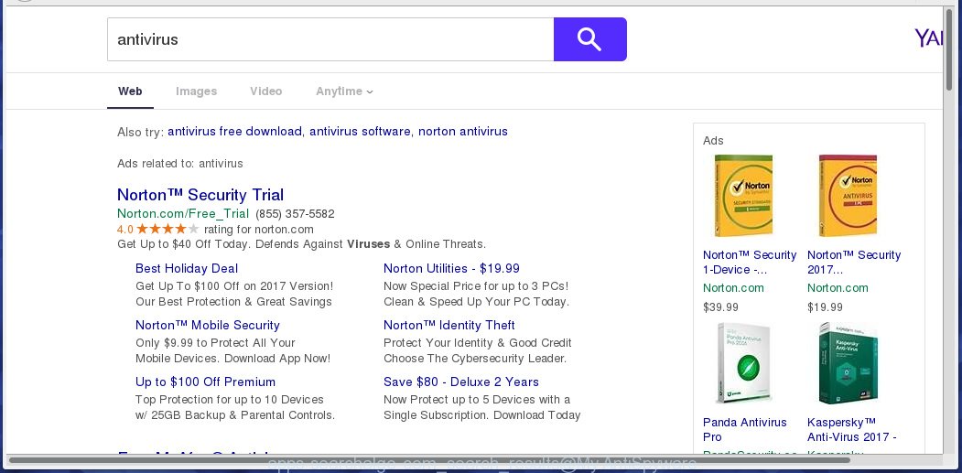Click the Yahoo logo

(x=928, y=38)
